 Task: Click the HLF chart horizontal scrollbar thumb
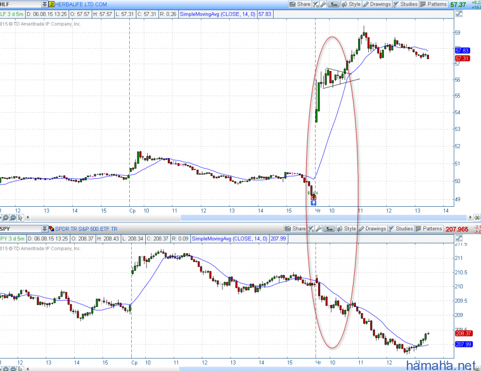click(323, 217)
